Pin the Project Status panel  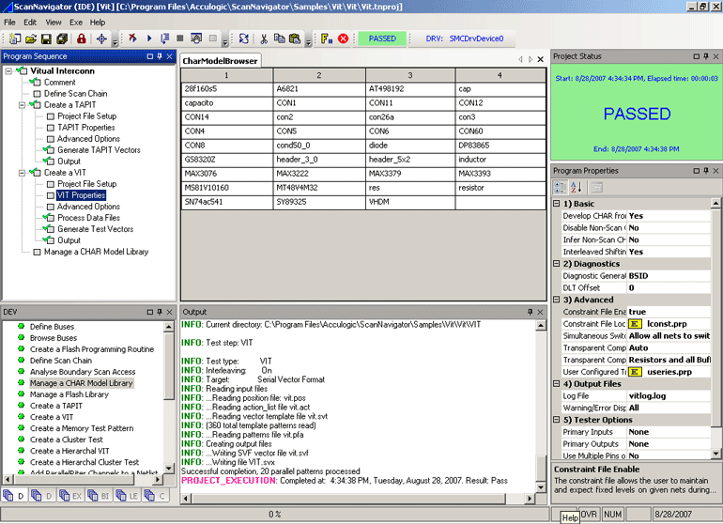coord(706,56)
